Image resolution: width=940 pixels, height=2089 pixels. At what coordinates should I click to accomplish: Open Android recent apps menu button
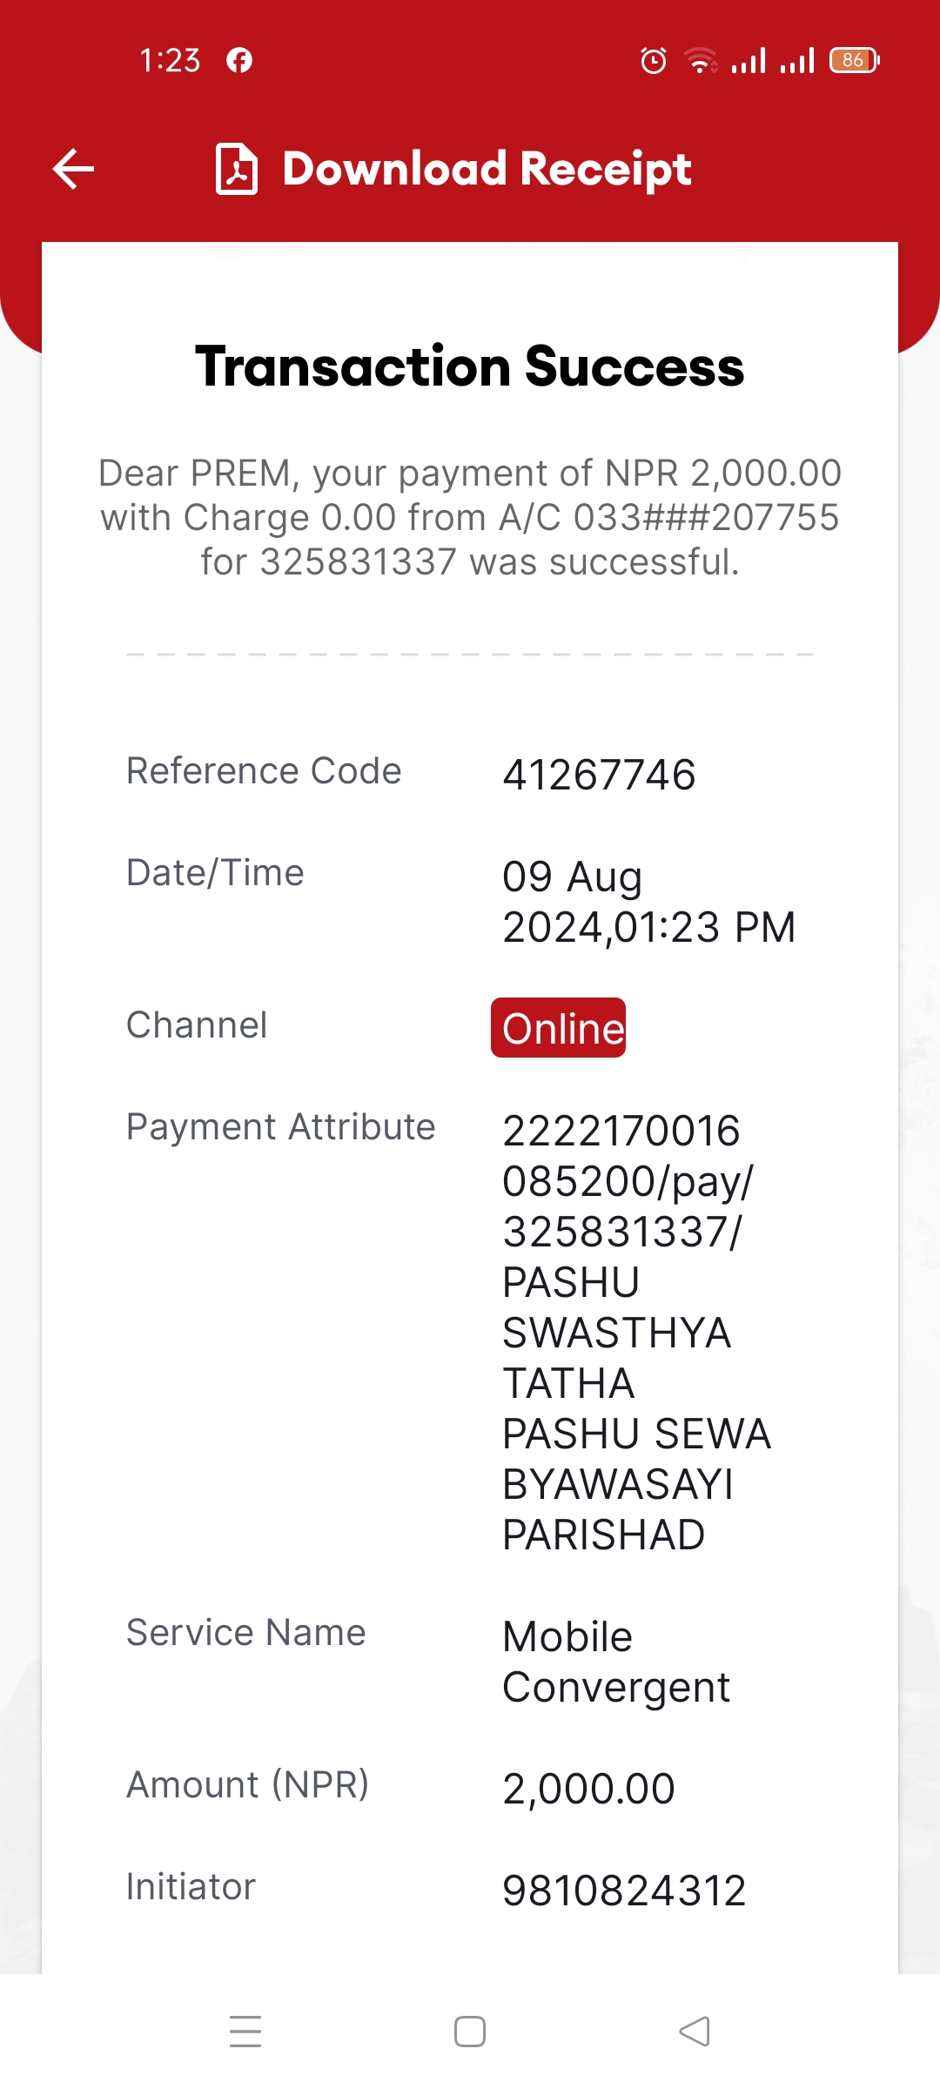pyautogui.click(x=245, y=2032)
